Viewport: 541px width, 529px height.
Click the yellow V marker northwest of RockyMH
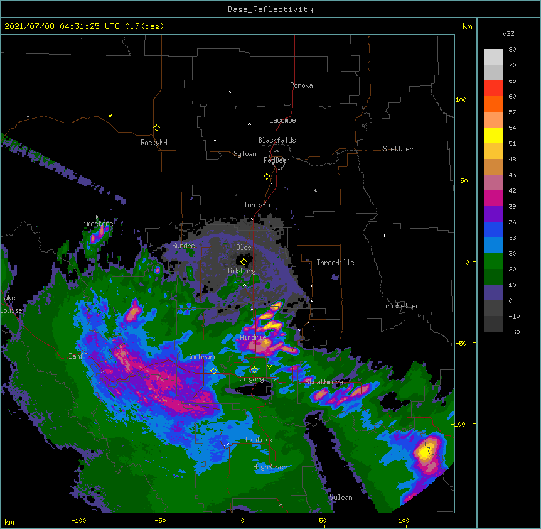[110, 116]
